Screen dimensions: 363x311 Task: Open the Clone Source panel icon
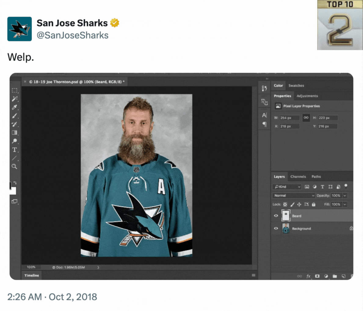click(x=264, y=102)
